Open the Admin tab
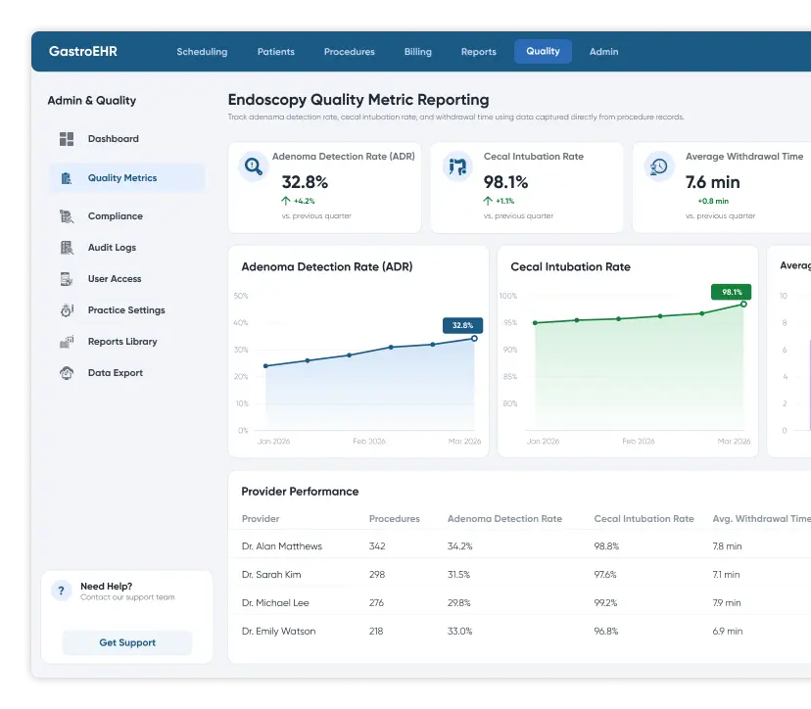The image size is (811, 709). click(603, 52)
